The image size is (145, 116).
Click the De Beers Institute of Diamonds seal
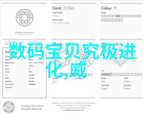24,18
